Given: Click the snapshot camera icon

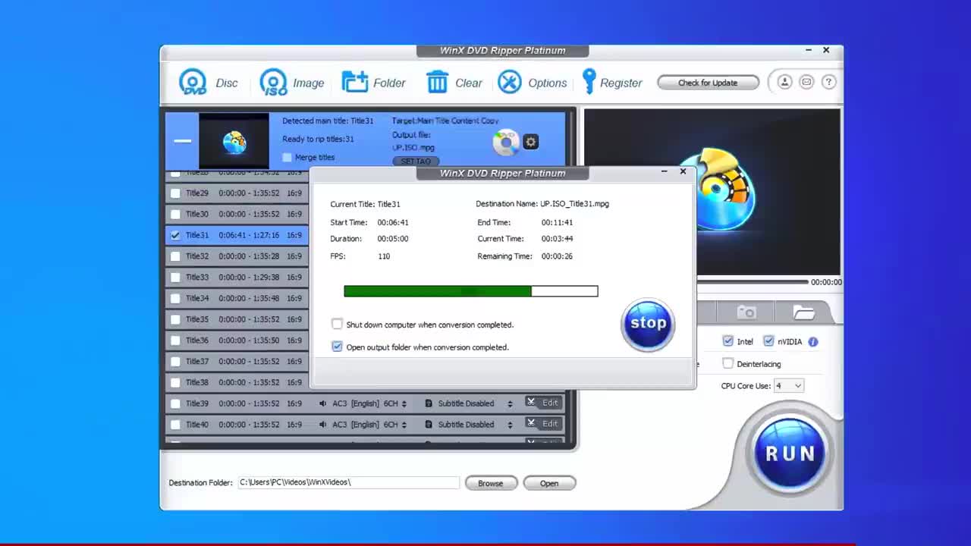Looking at the screenshot, I should tap(746, 312).
